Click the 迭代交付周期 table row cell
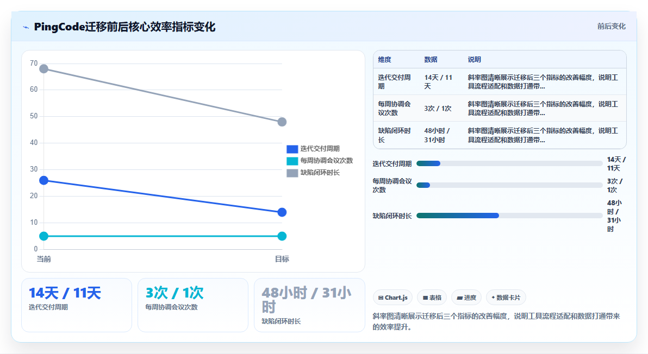 click(396, 81)
